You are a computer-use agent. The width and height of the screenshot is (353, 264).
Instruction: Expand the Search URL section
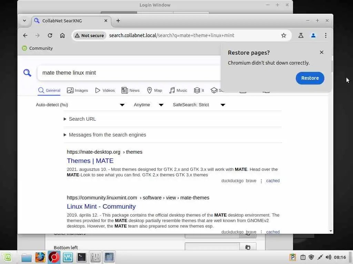[80, 119]
